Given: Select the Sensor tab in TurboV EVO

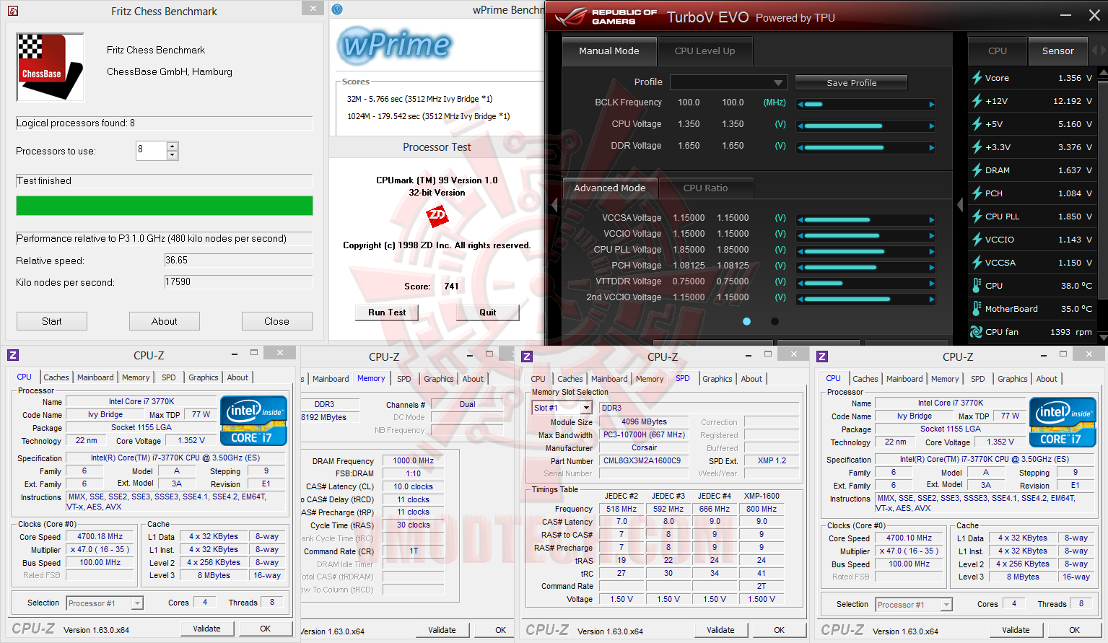Looking at the screenshot, I should (x=1058, y=51).
